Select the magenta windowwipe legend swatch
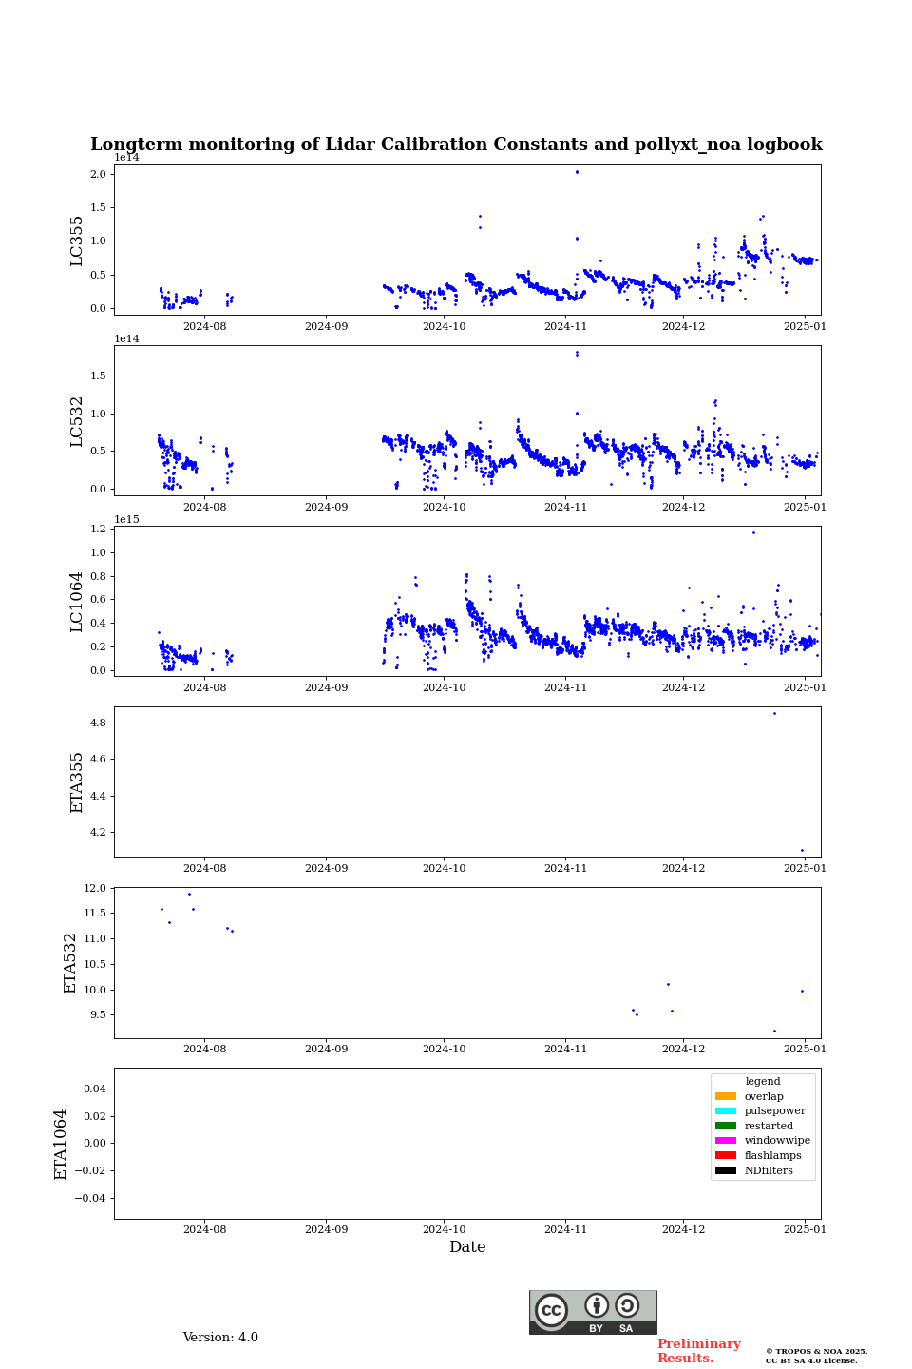This screenshot has width=912, height=1369. 726,1141
